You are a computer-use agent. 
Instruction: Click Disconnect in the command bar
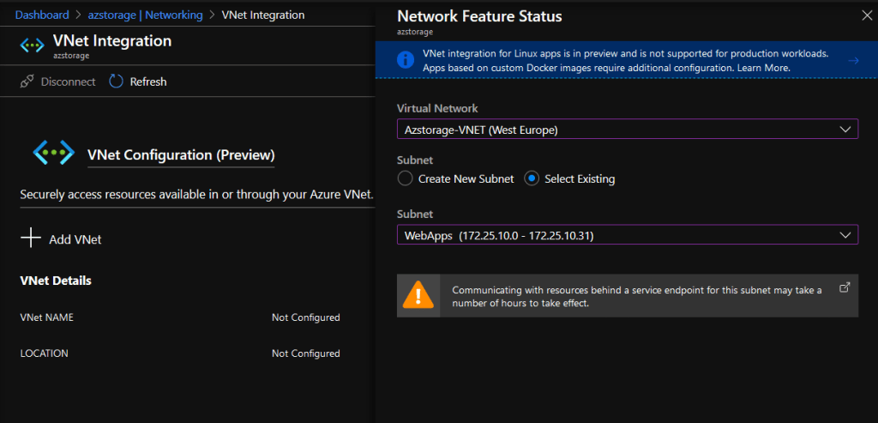[69, 82]
